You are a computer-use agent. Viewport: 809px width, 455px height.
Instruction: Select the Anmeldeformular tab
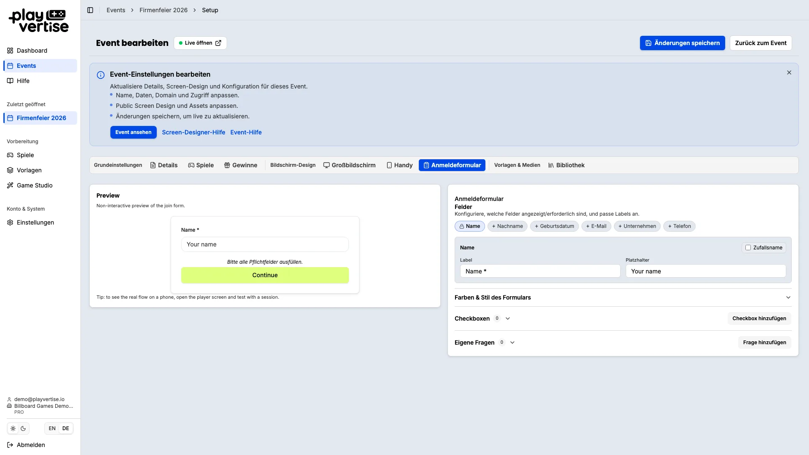(452, 165)
